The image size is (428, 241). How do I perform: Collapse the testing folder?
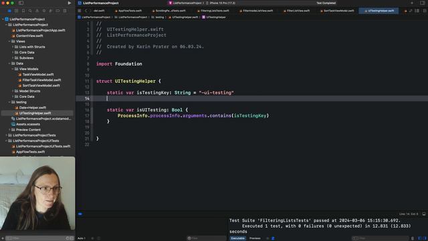pyautogui.click(x=9, y=102)
